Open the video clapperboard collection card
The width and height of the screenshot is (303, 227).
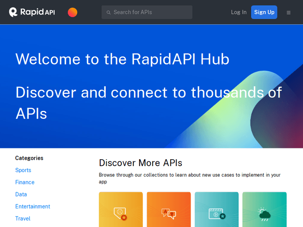217,210
